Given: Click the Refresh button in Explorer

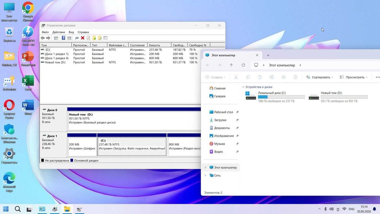Looking at the screenshot, I should (243, 65).
